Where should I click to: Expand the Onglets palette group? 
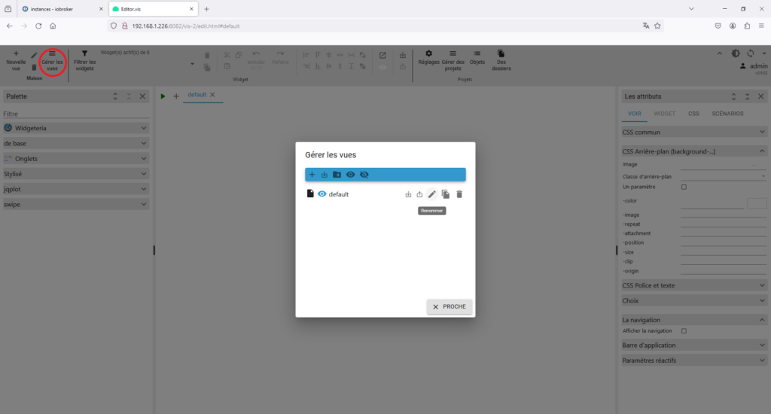click(76, 158)
